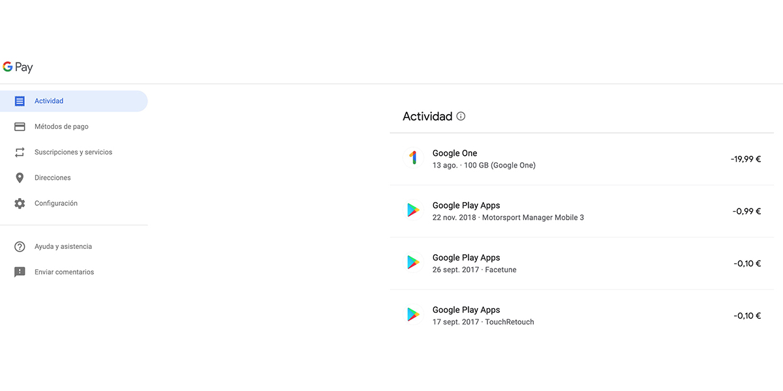Image resolution: width=783 pixels, height=391 pixels.
Task: Click the Google Play icon beside Facetune entry
Action: click(x=413, y=262)
